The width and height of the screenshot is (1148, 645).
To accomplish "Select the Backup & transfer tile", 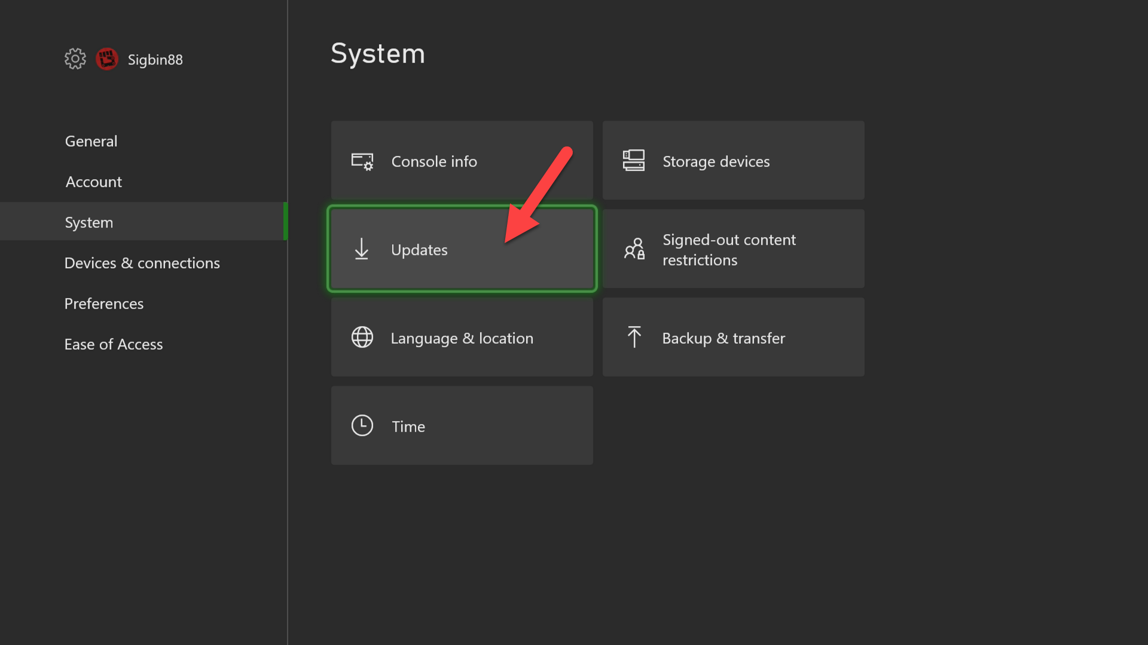I will (732, 337).
